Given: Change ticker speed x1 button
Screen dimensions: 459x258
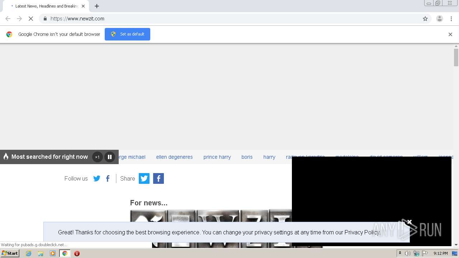Looking at the screenshot, I should 97,157.
